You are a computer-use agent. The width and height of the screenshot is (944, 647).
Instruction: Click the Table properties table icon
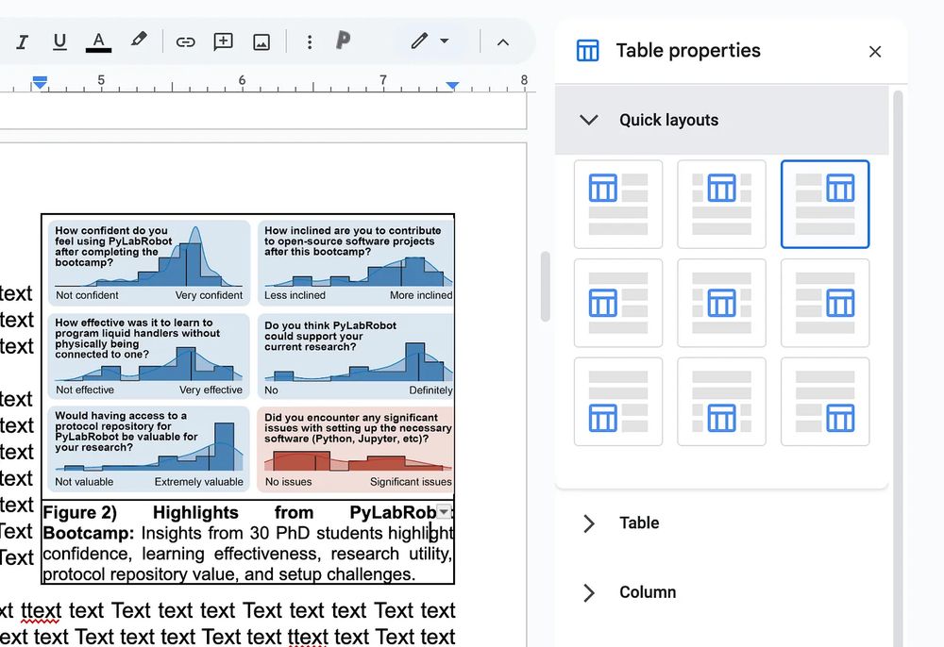click(587, 51)
